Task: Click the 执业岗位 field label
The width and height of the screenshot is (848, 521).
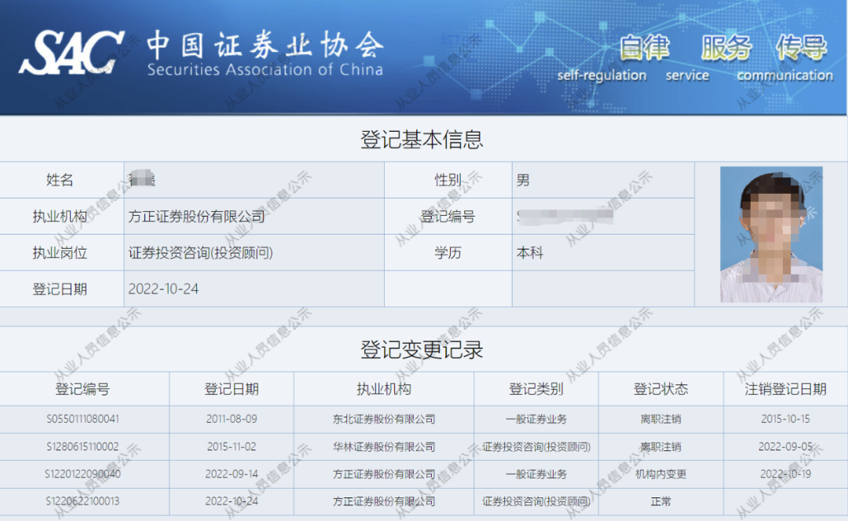Action: (60, 253)
